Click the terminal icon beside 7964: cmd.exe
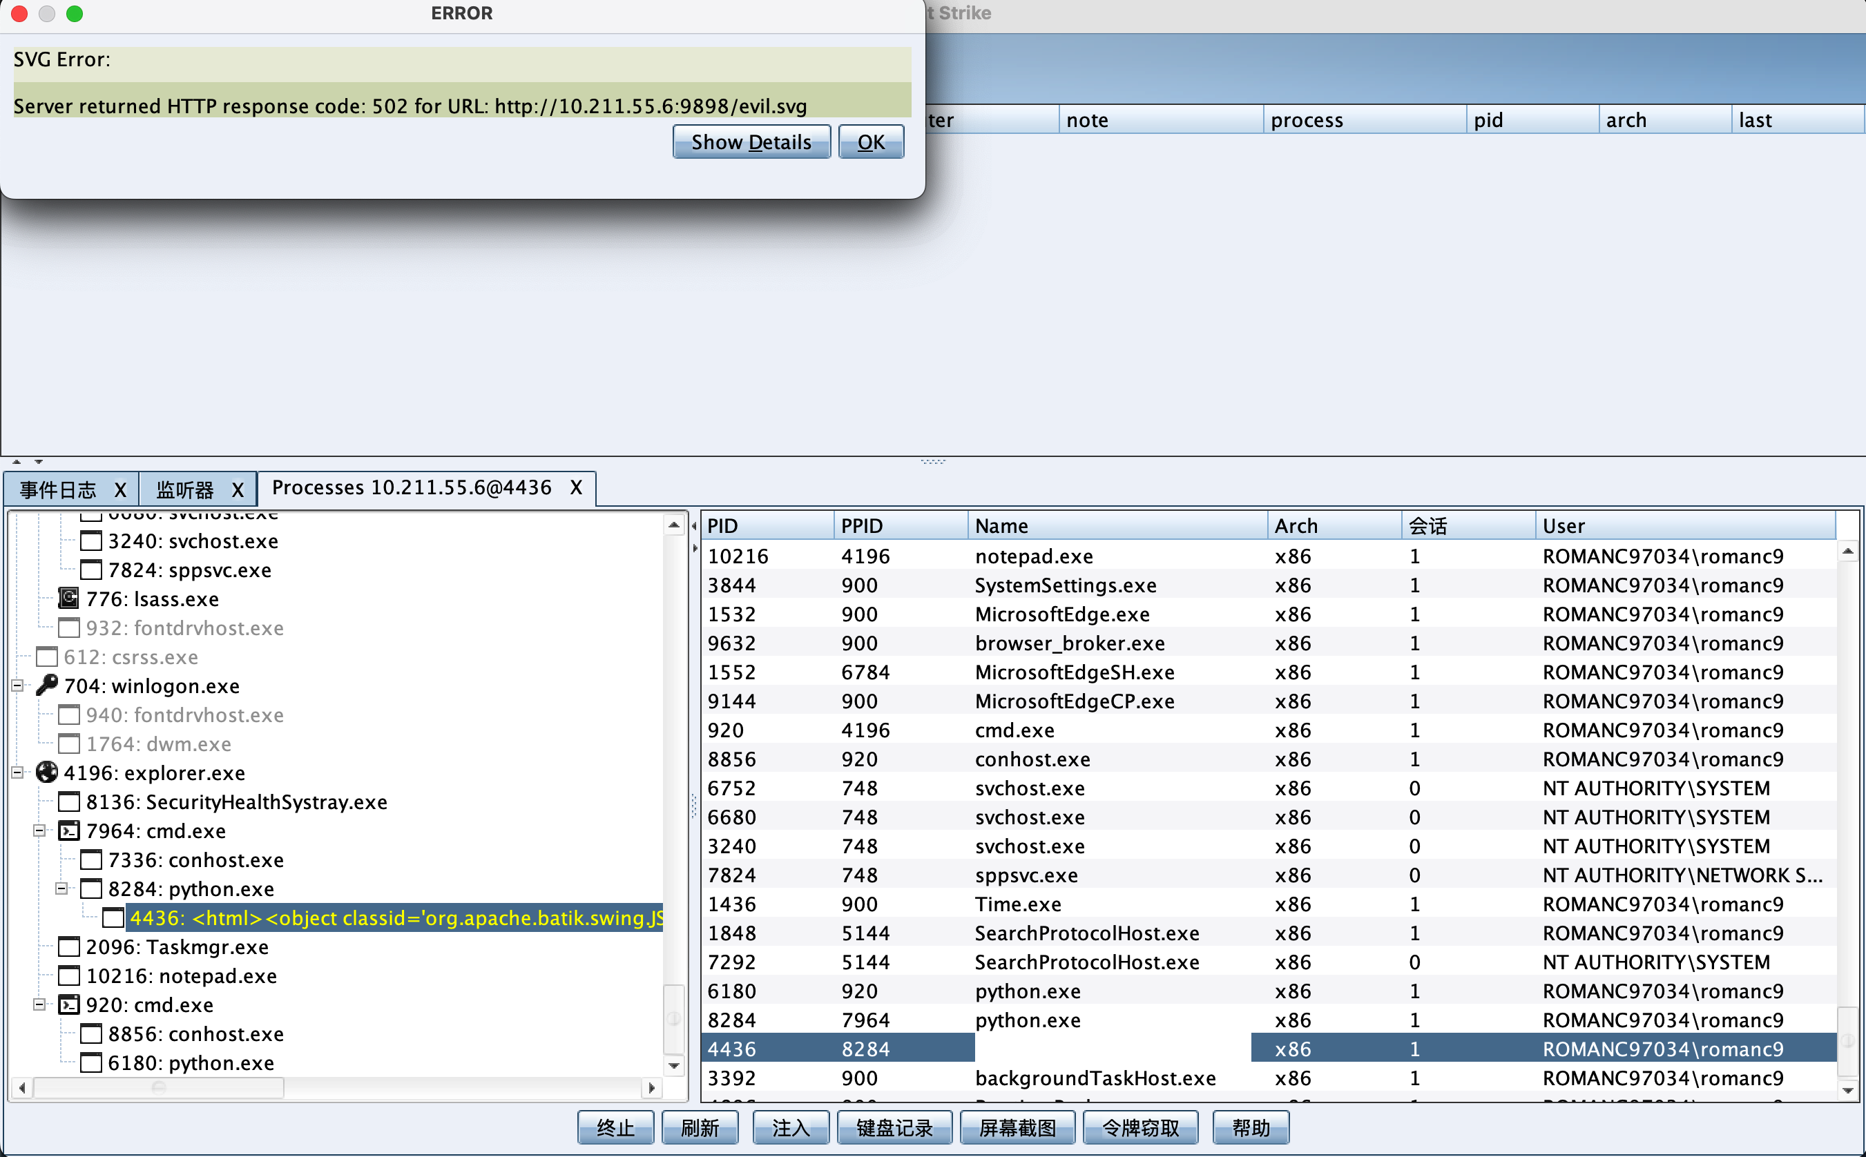This screenshot has height=1157, width=1866. pos(69,830)
